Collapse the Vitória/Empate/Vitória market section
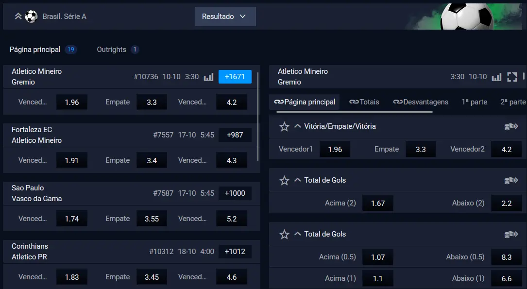 click(298, 126)
